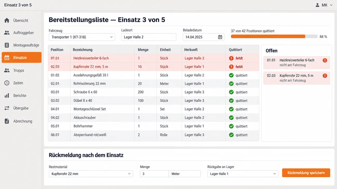
Task: Click warning icon on Offen card 02.03
Action: [x=325, y=76]
